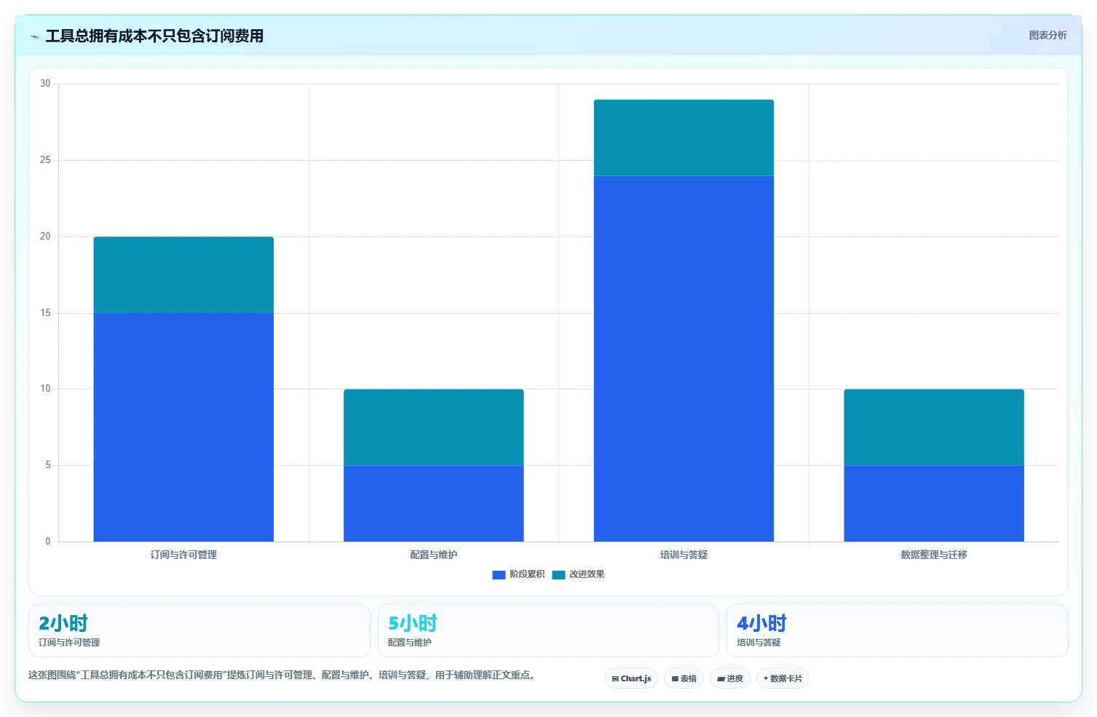Click the 数据卡片 tag chip
This screenshot has width=1097, height=717.
783,678
